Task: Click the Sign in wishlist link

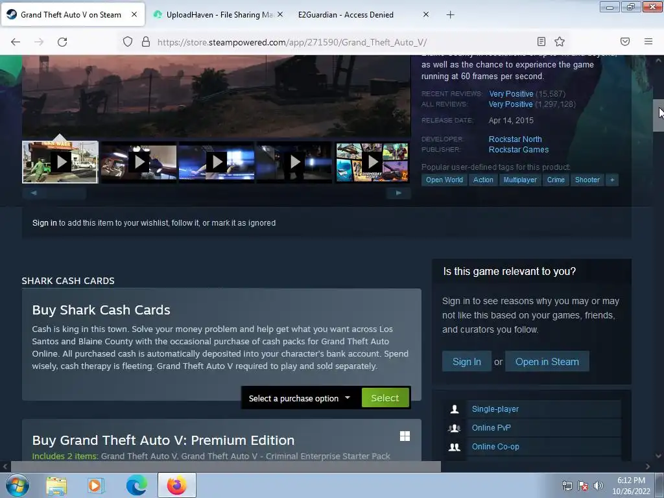Action: (x=45, y=223)
